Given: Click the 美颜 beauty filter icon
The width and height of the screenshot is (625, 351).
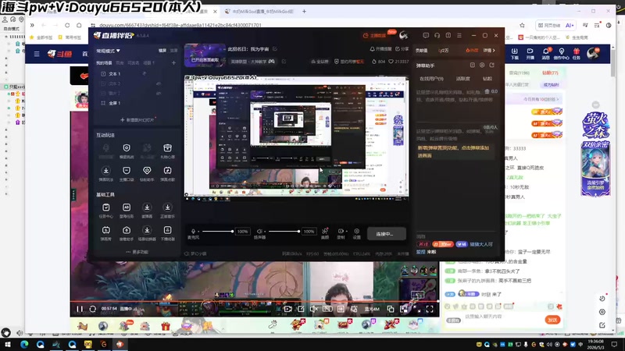Looking at the screenshot, I should (x=325, y=233).
